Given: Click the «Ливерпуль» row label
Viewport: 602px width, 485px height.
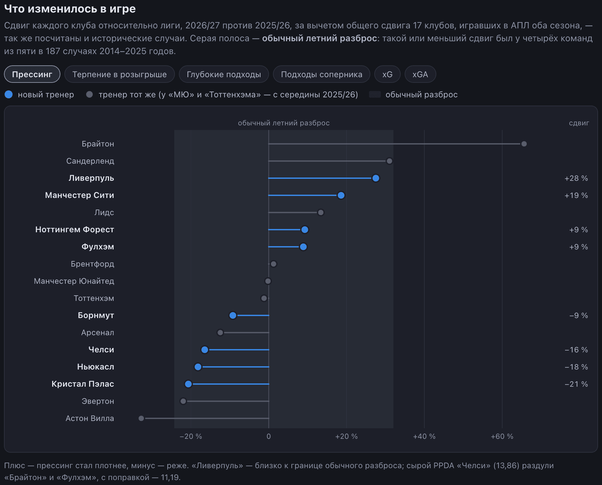Looking at the screenshot, I should coord(91,178).
